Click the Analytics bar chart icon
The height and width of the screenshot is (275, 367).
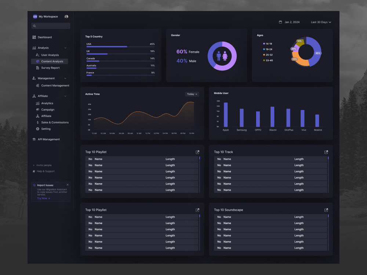coord(37,103)
